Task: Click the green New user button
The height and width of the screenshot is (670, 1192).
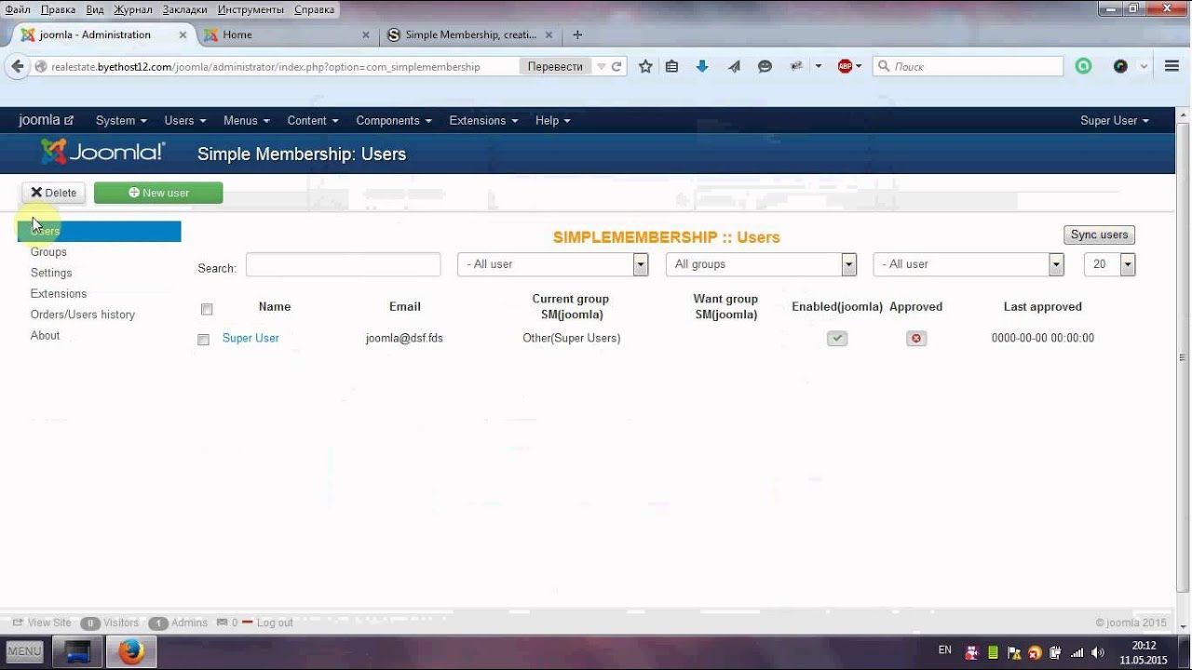Action: 158,193
